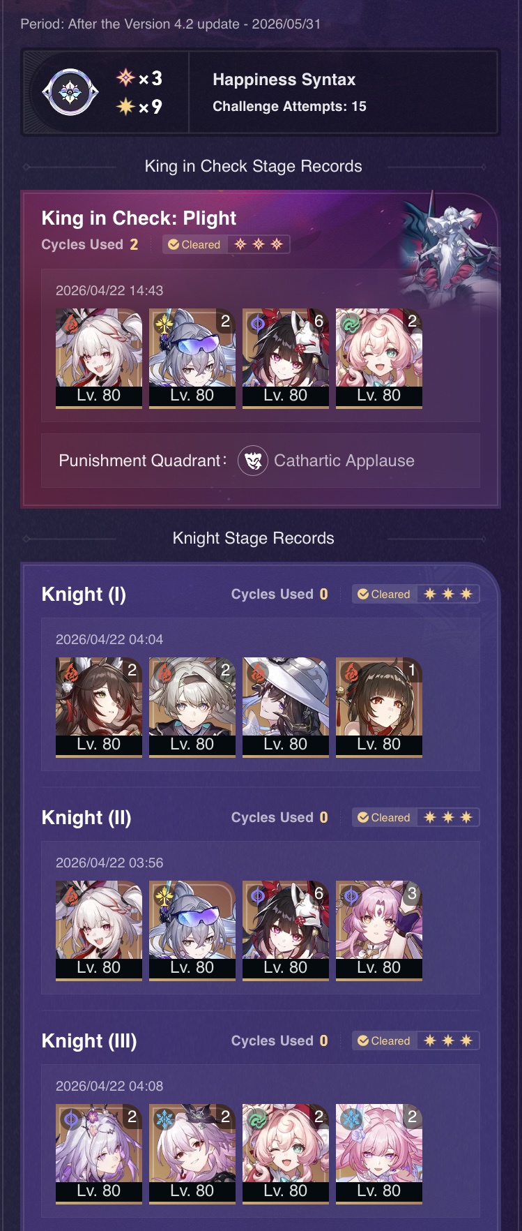Click the Cleared checkmark for Knight (III)

(363, 1040)
